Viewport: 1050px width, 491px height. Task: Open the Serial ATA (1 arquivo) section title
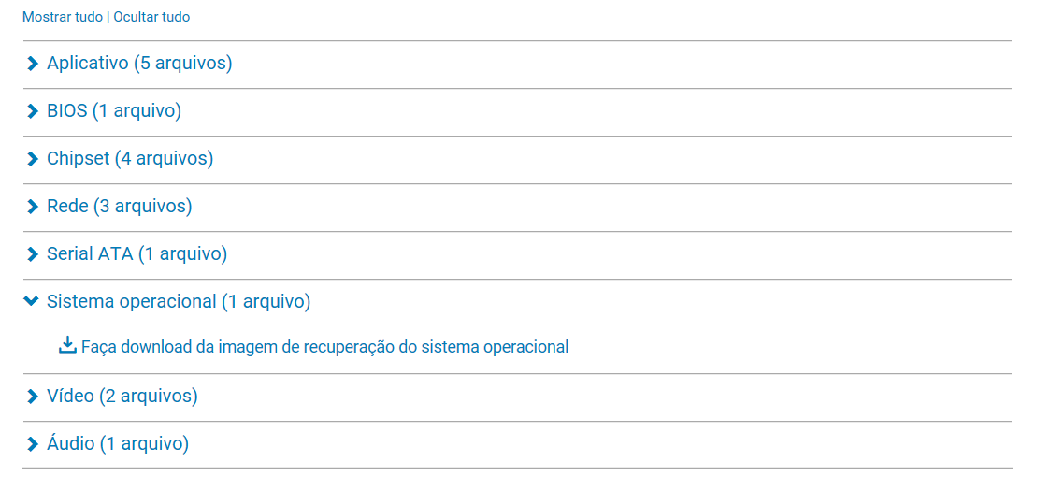point(137,254)
